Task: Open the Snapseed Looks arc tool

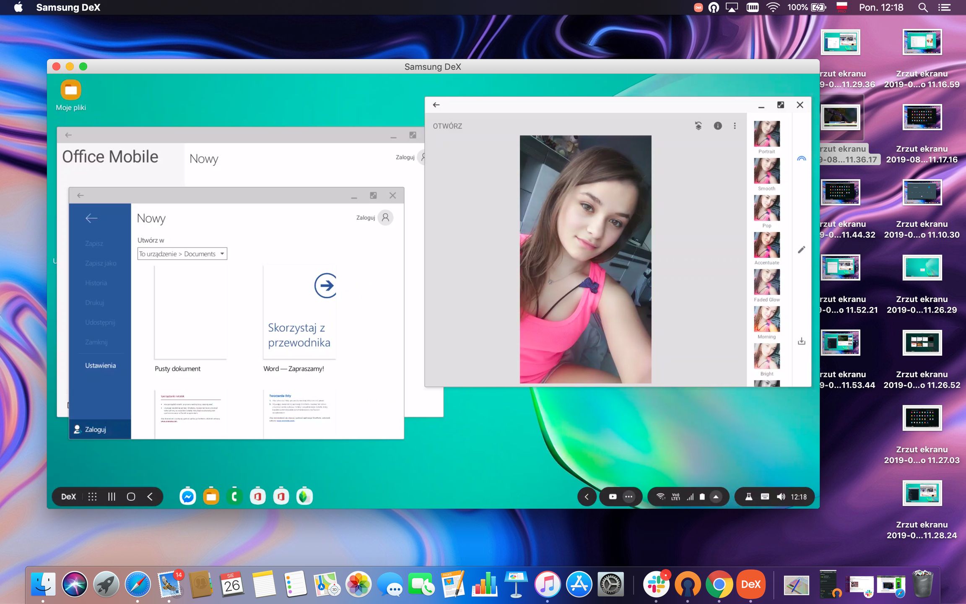Action: (801, 159)
